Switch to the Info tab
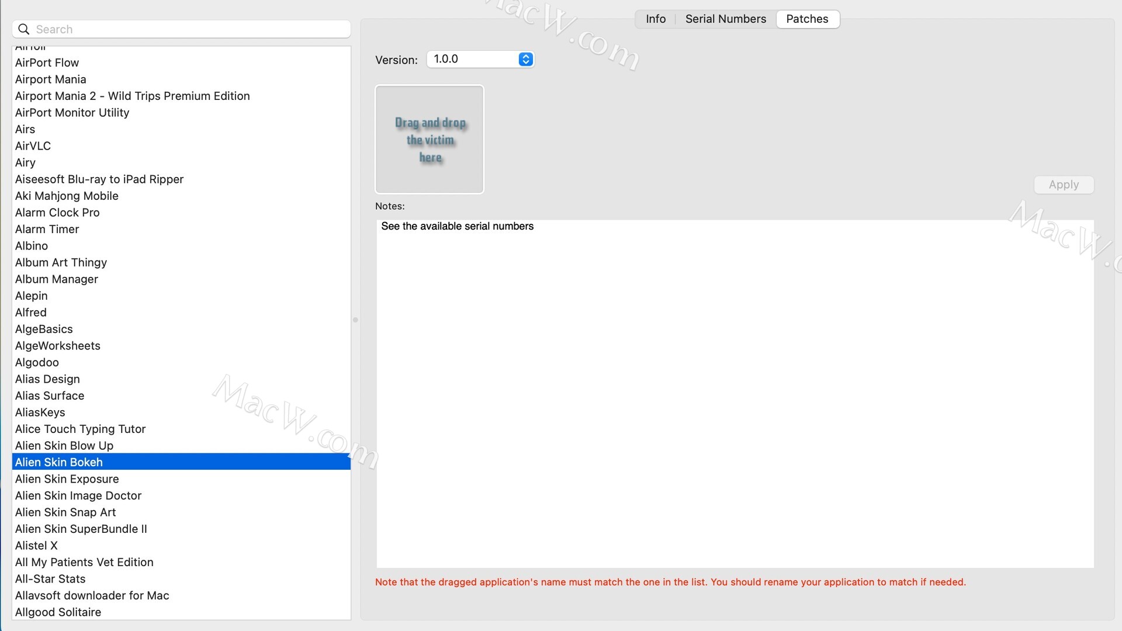 tap(656, 19)
